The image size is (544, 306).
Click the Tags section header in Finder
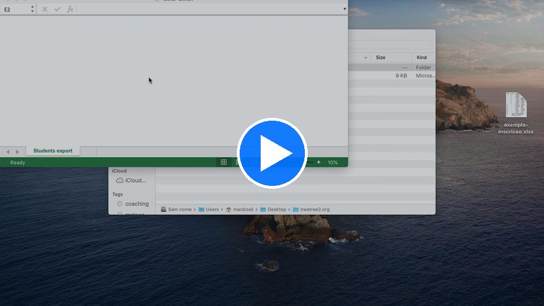(x=117, y=194)
